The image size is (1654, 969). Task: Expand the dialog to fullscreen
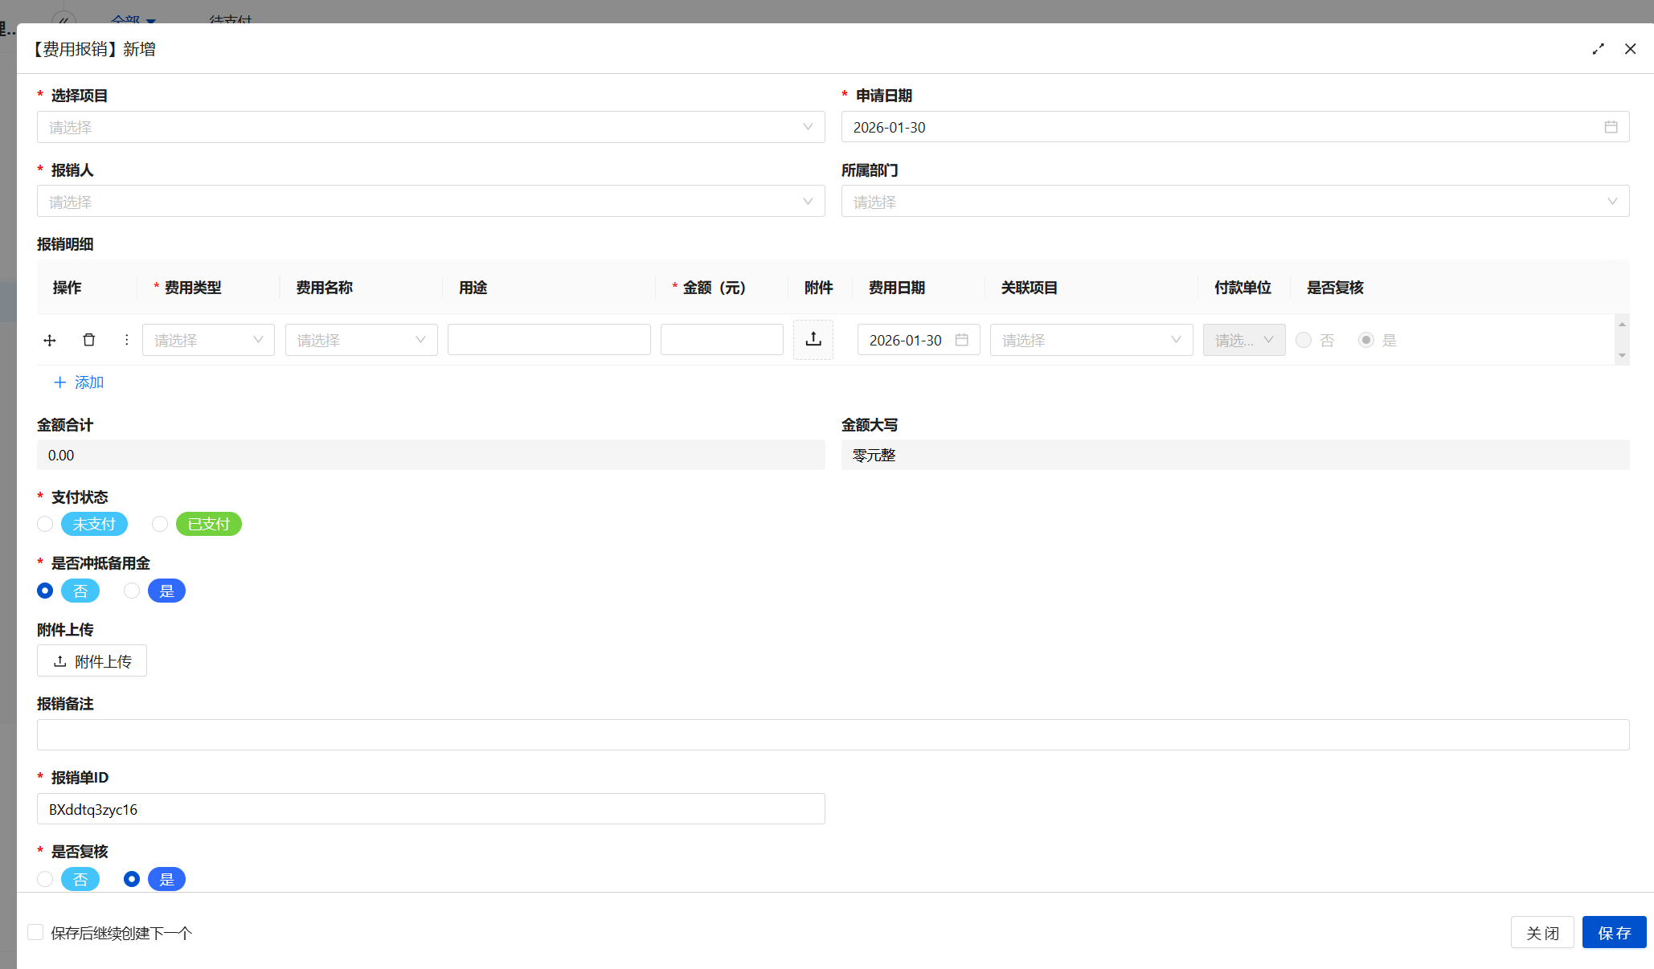(1598, 49)
